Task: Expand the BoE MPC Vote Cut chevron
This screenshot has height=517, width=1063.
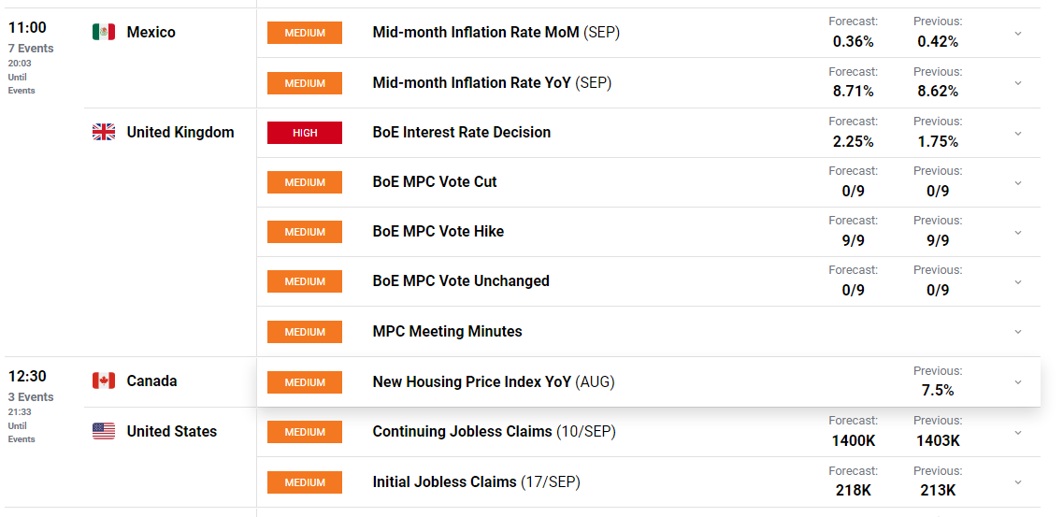Action: point(1018,183)
